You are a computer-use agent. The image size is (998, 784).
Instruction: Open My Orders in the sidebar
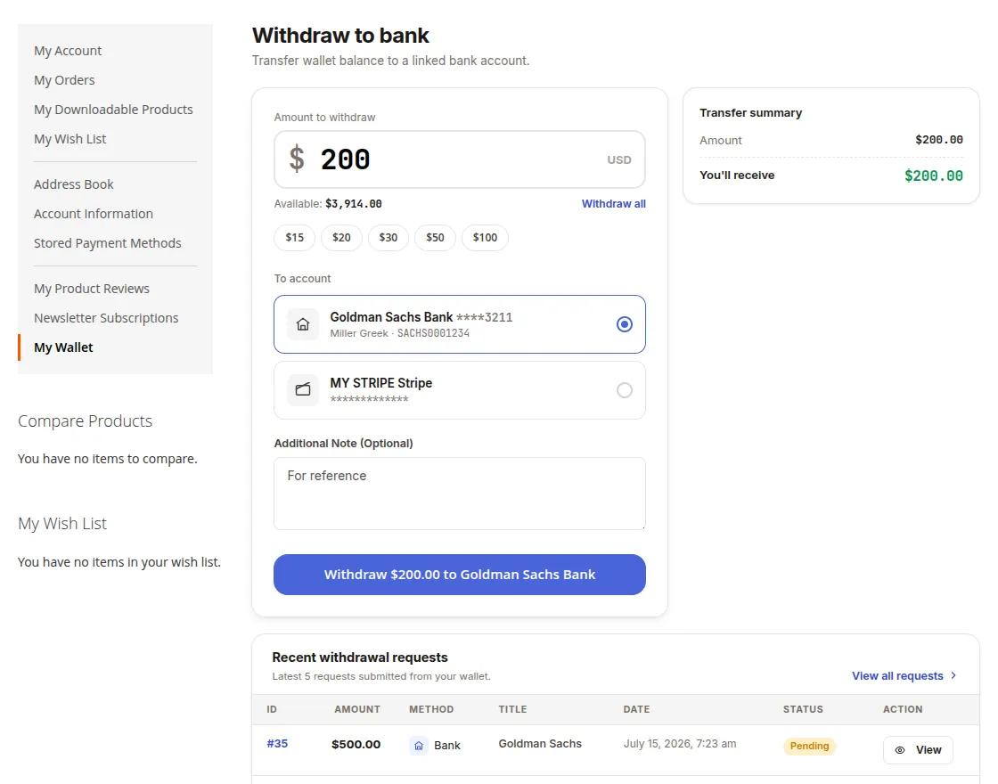pyautogui.click(x=64, y=80)
